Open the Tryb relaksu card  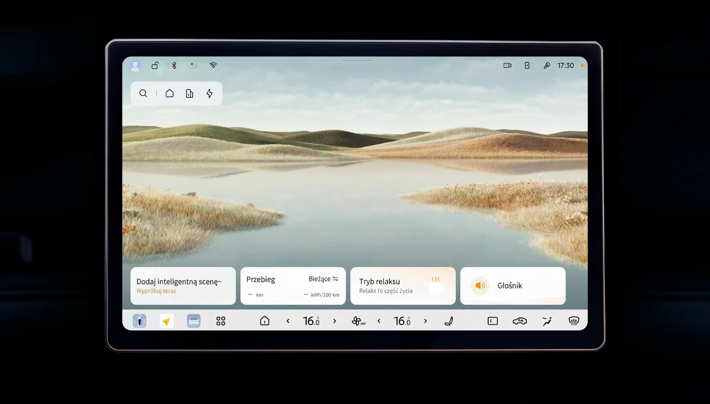(x=403, y=286)
